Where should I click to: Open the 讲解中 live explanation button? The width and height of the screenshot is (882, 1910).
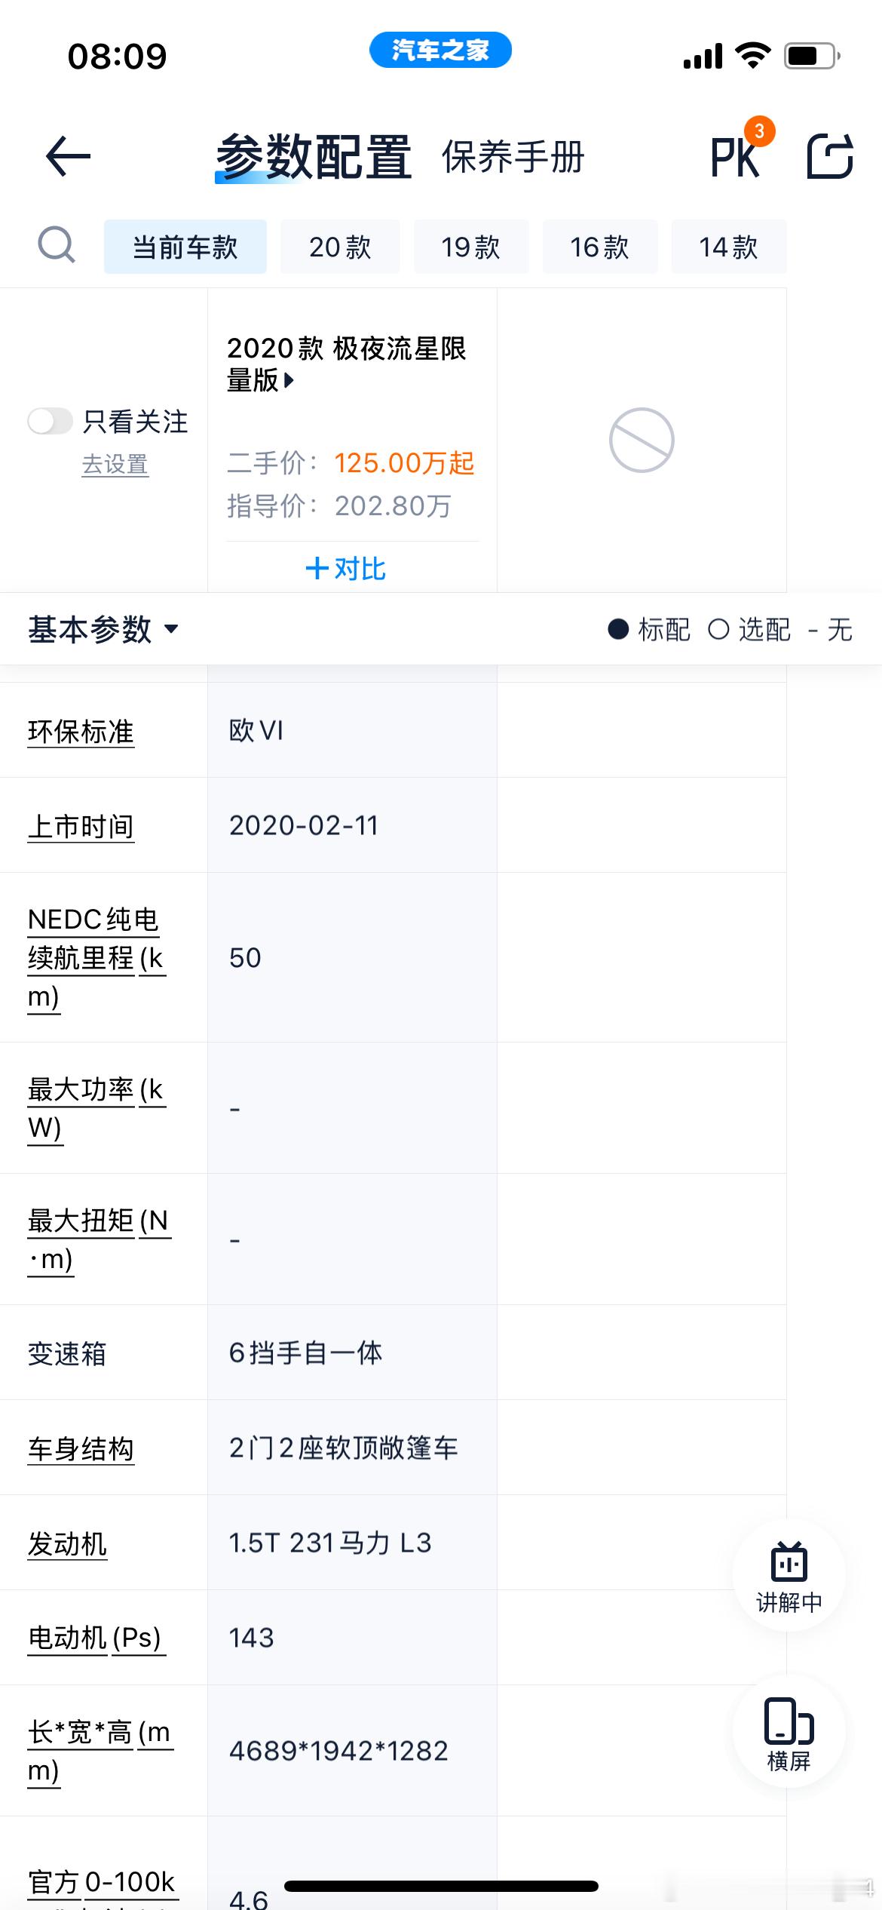(789, 1574)
